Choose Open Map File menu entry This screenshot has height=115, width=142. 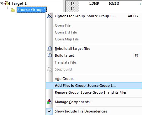67,39
